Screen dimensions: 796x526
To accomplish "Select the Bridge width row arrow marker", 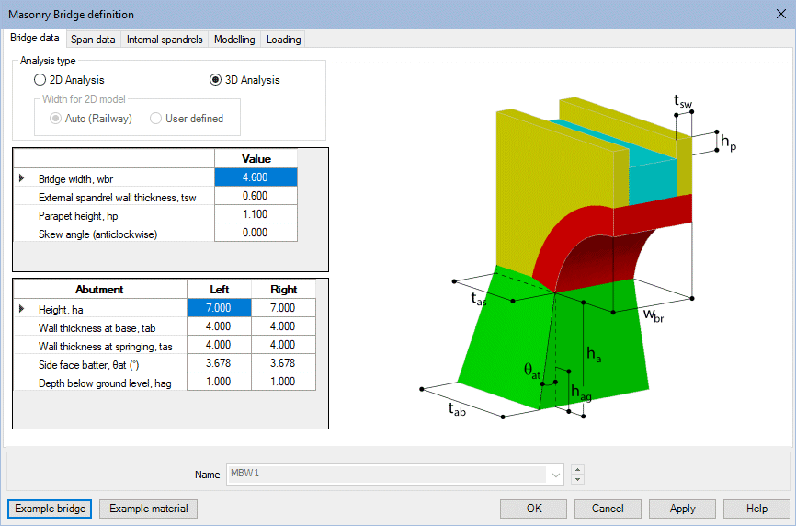I will [23, 178].
